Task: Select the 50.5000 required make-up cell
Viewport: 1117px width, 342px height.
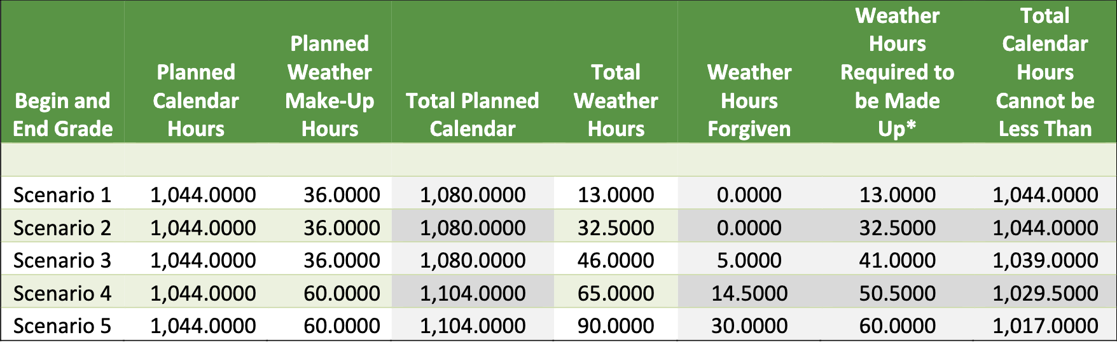Action: coord(897,293)
